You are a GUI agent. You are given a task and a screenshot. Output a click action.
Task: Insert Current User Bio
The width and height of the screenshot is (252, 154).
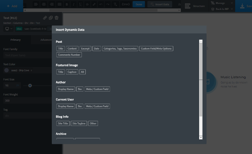point(80,106)
